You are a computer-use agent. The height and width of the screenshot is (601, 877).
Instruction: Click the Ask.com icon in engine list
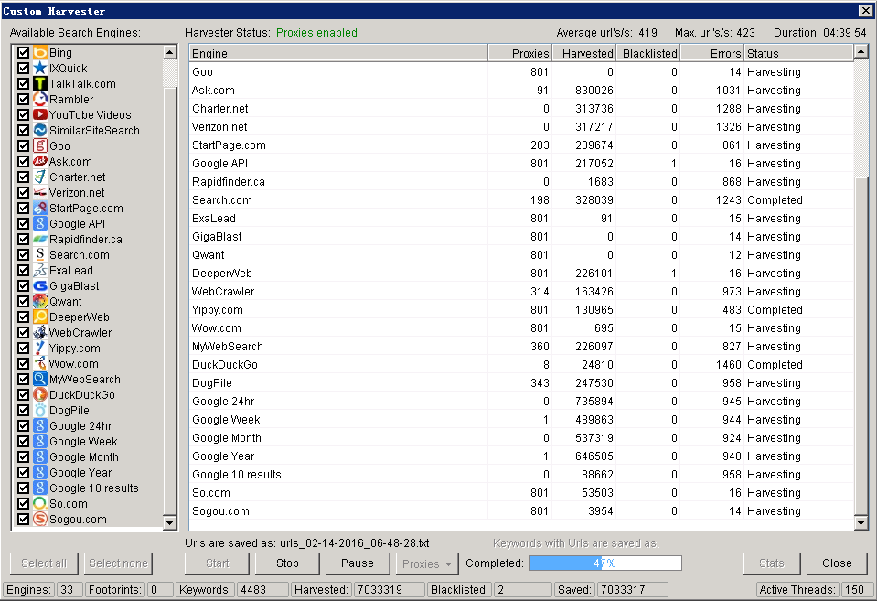pos(39,161)
